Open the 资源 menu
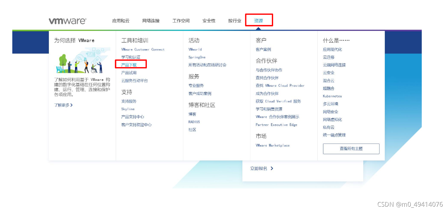 pyautogui.click(x=259, y=21)
